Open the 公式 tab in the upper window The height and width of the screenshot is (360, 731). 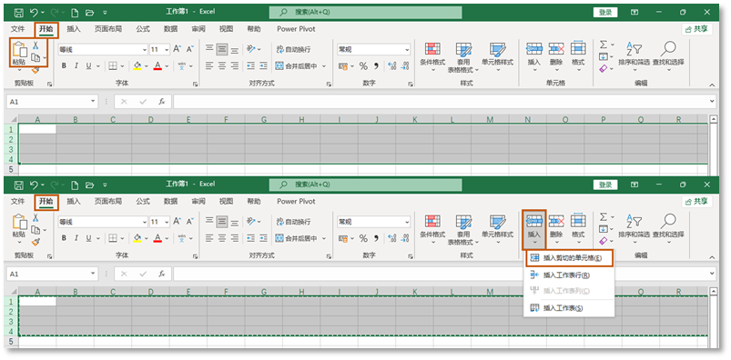coord(143,29)
